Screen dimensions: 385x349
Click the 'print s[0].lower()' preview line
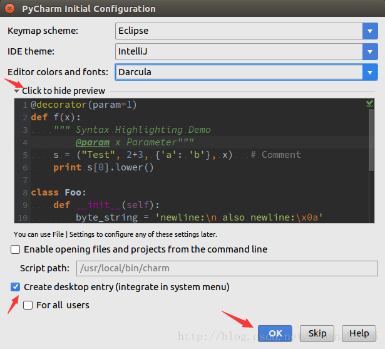(103, 168)
